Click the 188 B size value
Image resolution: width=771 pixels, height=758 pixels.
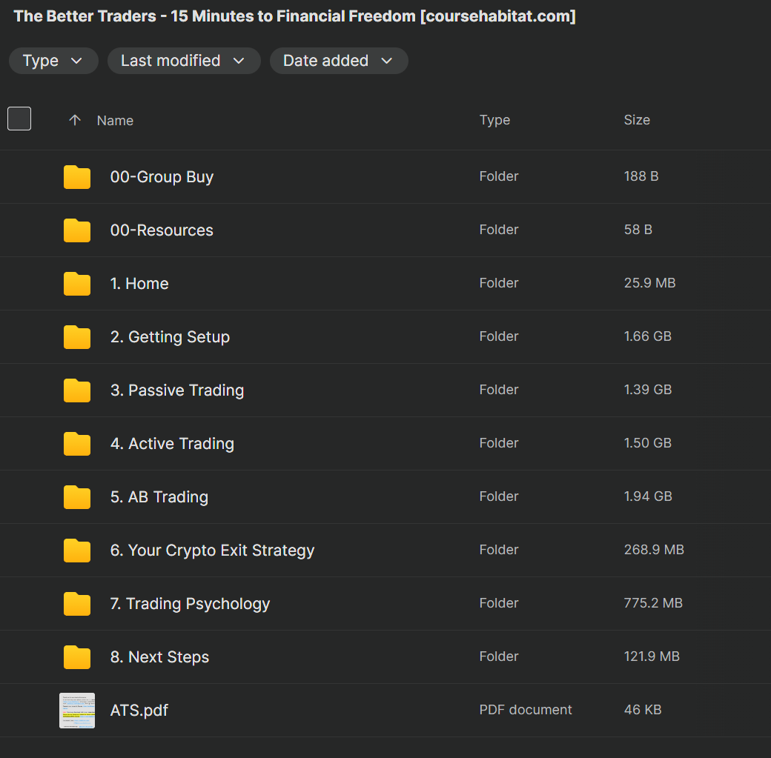641,176
